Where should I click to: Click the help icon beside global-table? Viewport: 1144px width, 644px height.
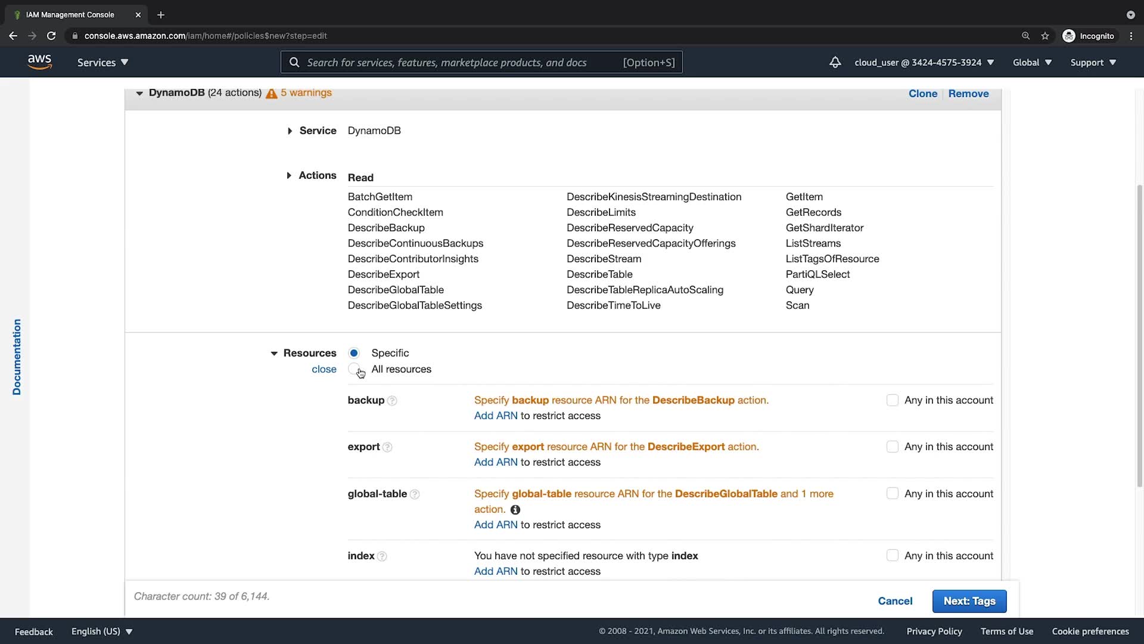point(415,494)
